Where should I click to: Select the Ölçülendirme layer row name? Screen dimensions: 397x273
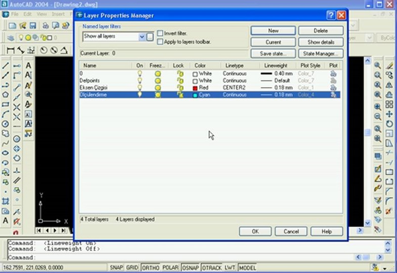pos(93,95)
